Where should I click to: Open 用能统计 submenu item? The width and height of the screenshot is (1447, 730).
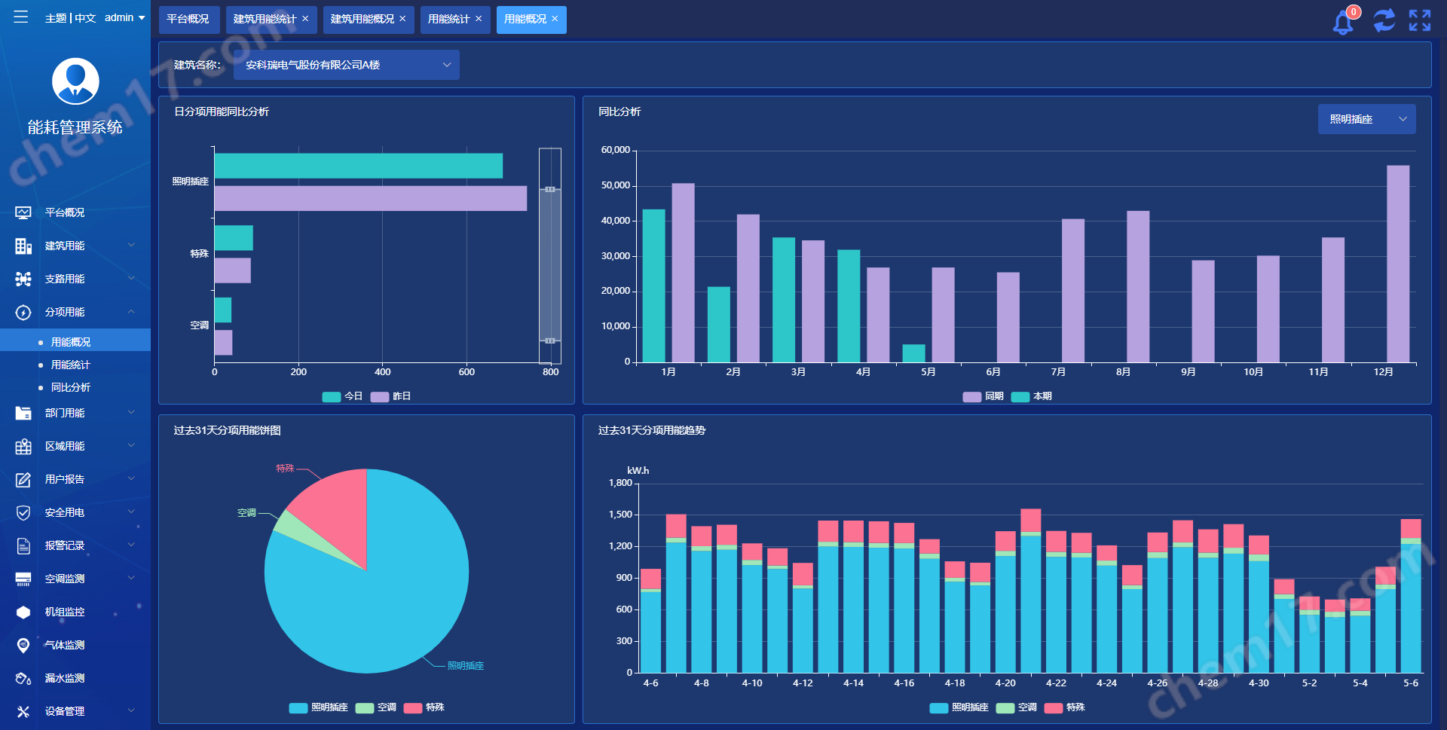tap(71, 365)
